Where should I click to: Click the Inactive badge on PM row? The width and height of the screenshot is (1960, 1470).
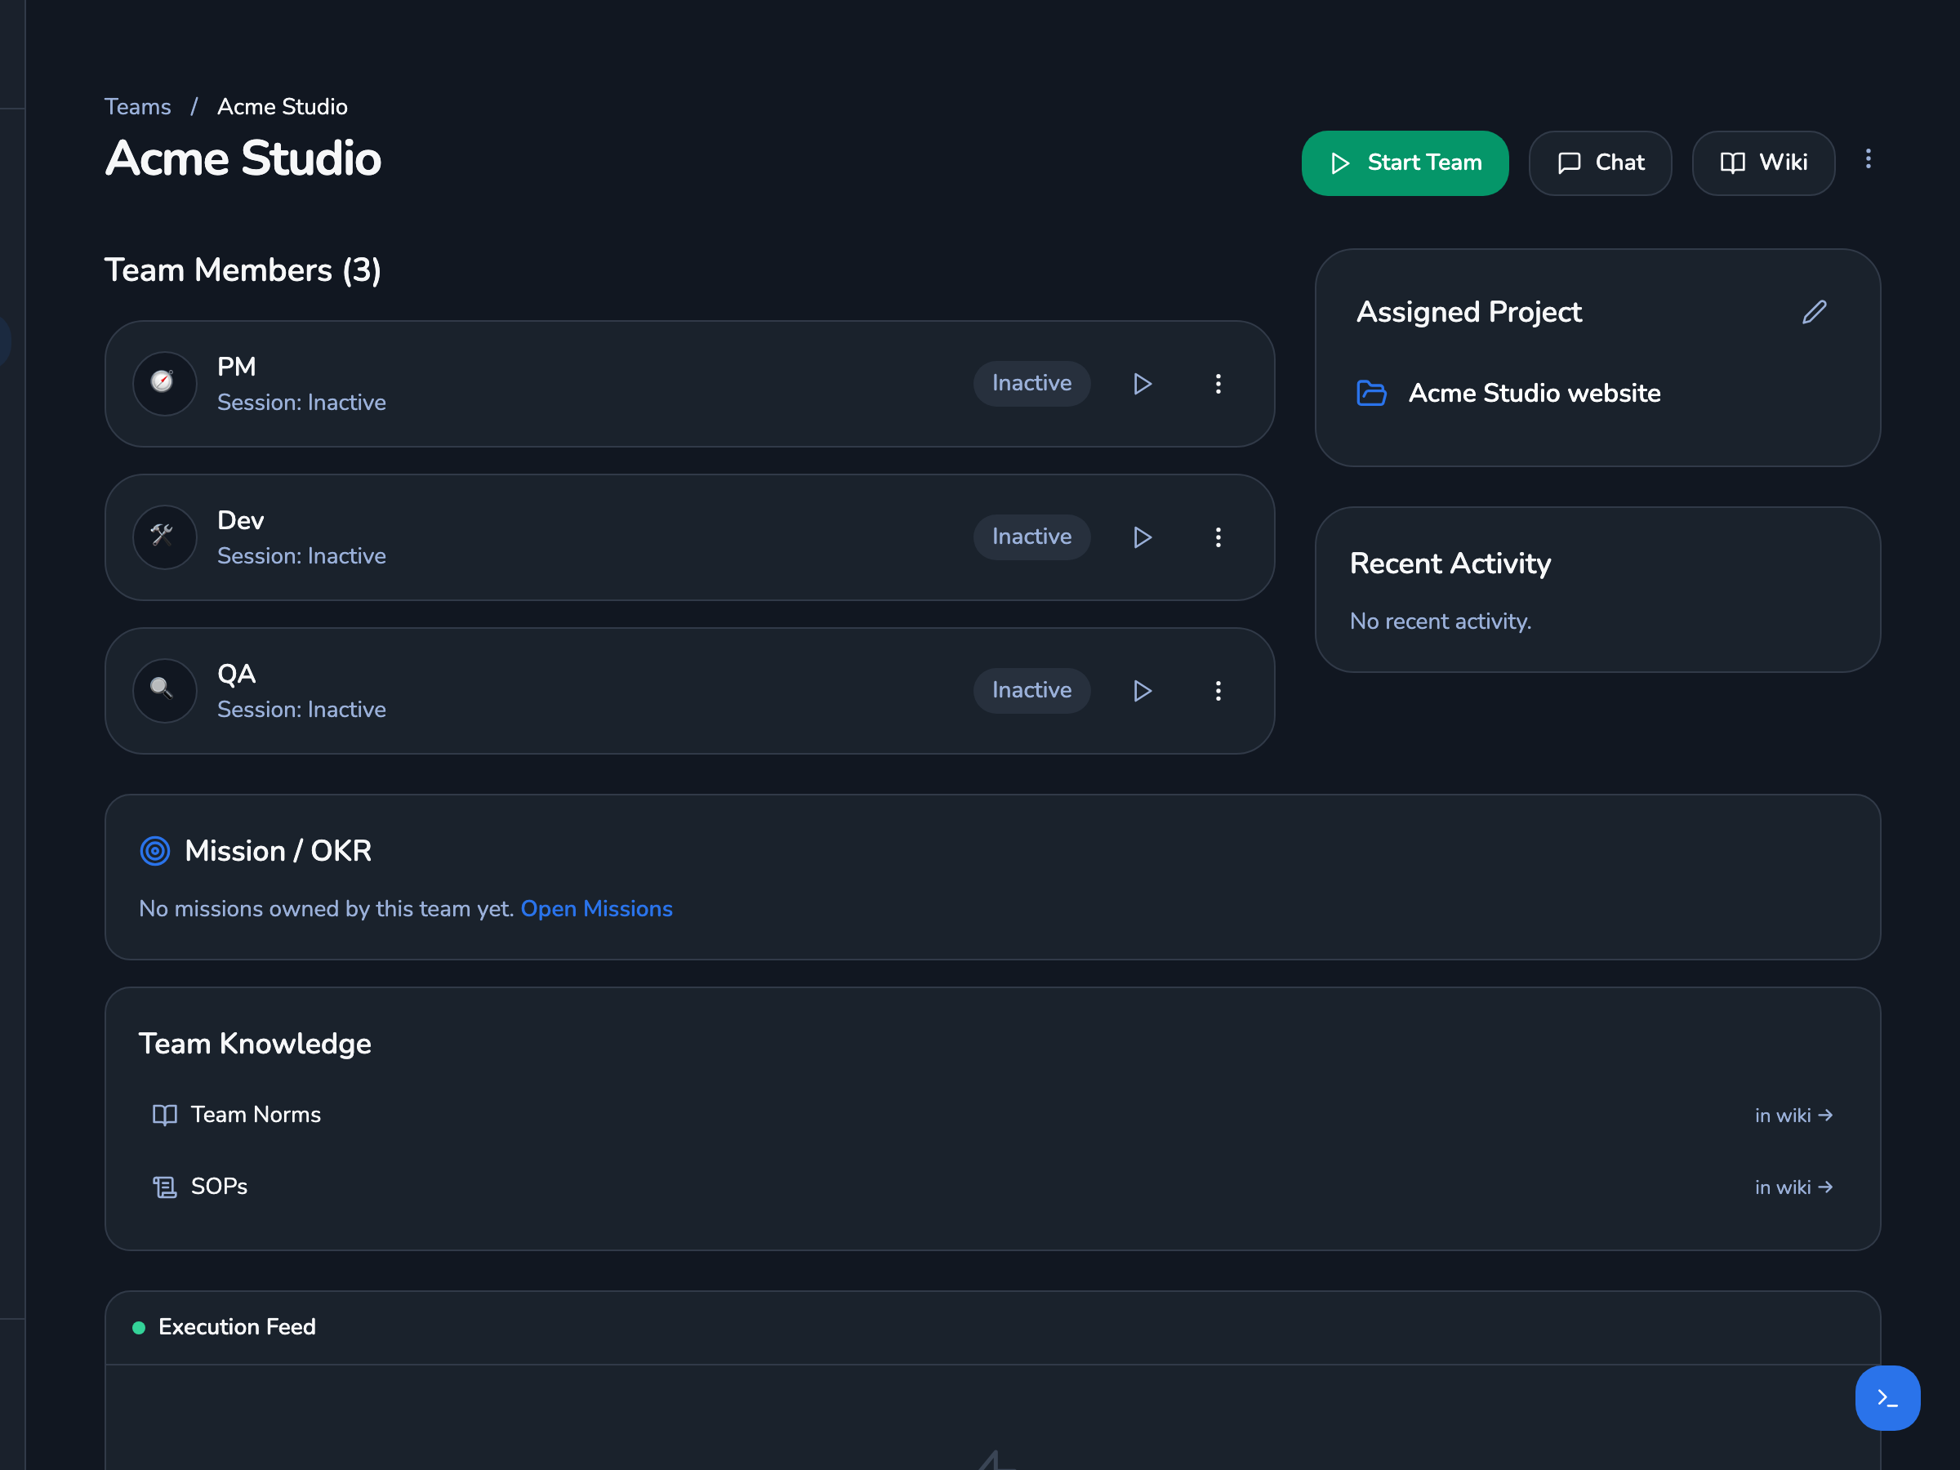pos(1031,384)
